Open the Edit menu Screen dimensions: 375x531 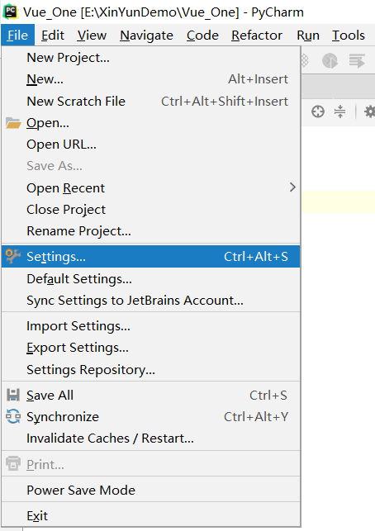(53, 36)
